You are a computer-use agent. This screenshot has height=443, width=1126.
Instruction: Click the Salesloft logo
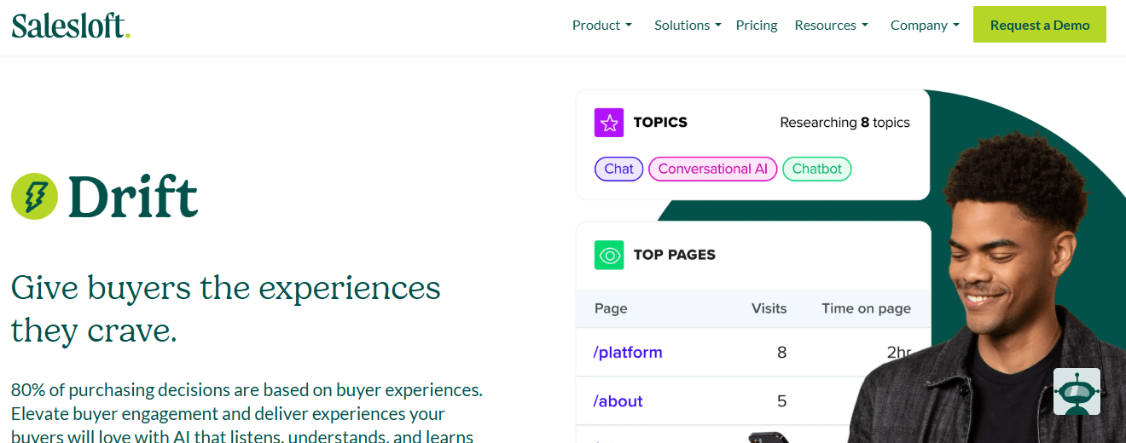[71, 26]
